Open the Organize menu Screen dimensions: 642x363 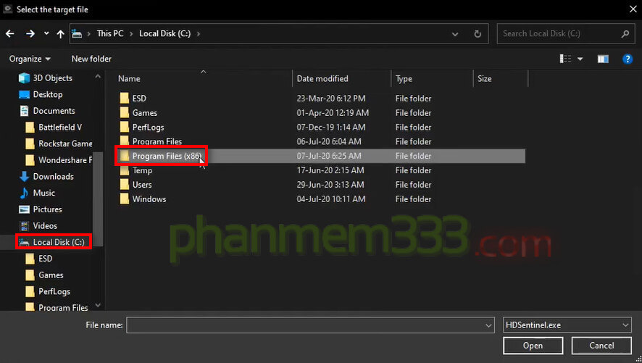30,59
